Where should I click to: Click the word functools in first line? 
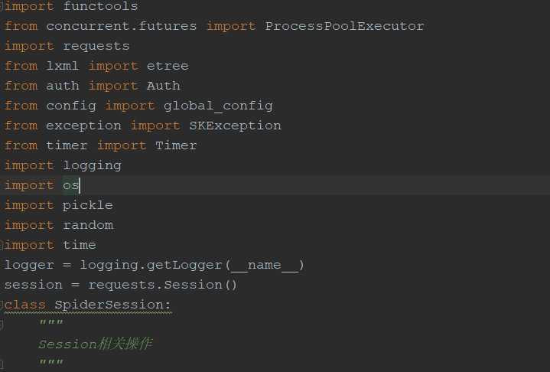pyautogui.click(x=100, y=6)
